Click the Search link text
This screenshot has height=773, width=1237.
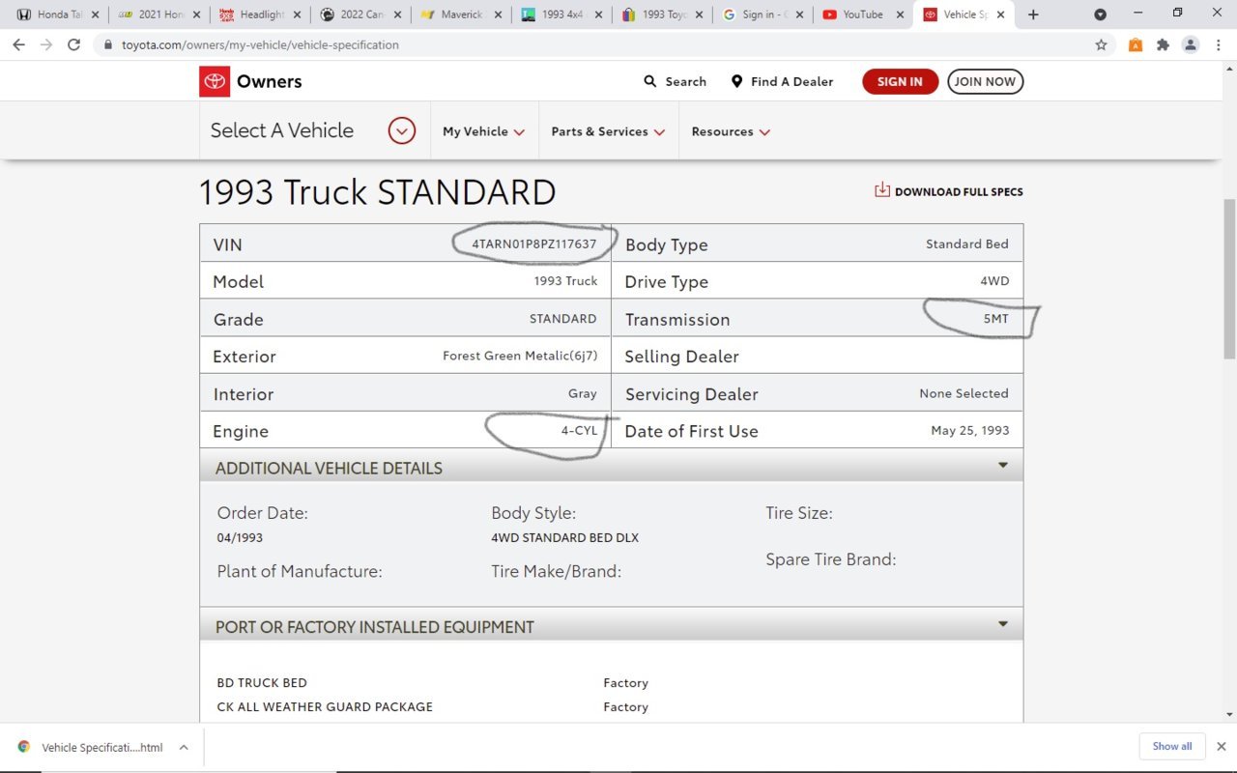pyautogui.click(x=686, y=82)
